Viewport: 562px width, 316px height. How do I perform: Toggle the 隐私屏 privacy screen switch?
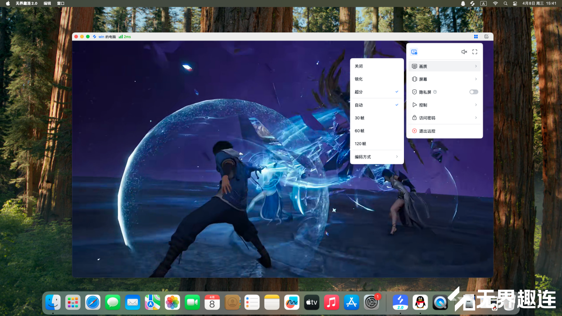[473, 92]
